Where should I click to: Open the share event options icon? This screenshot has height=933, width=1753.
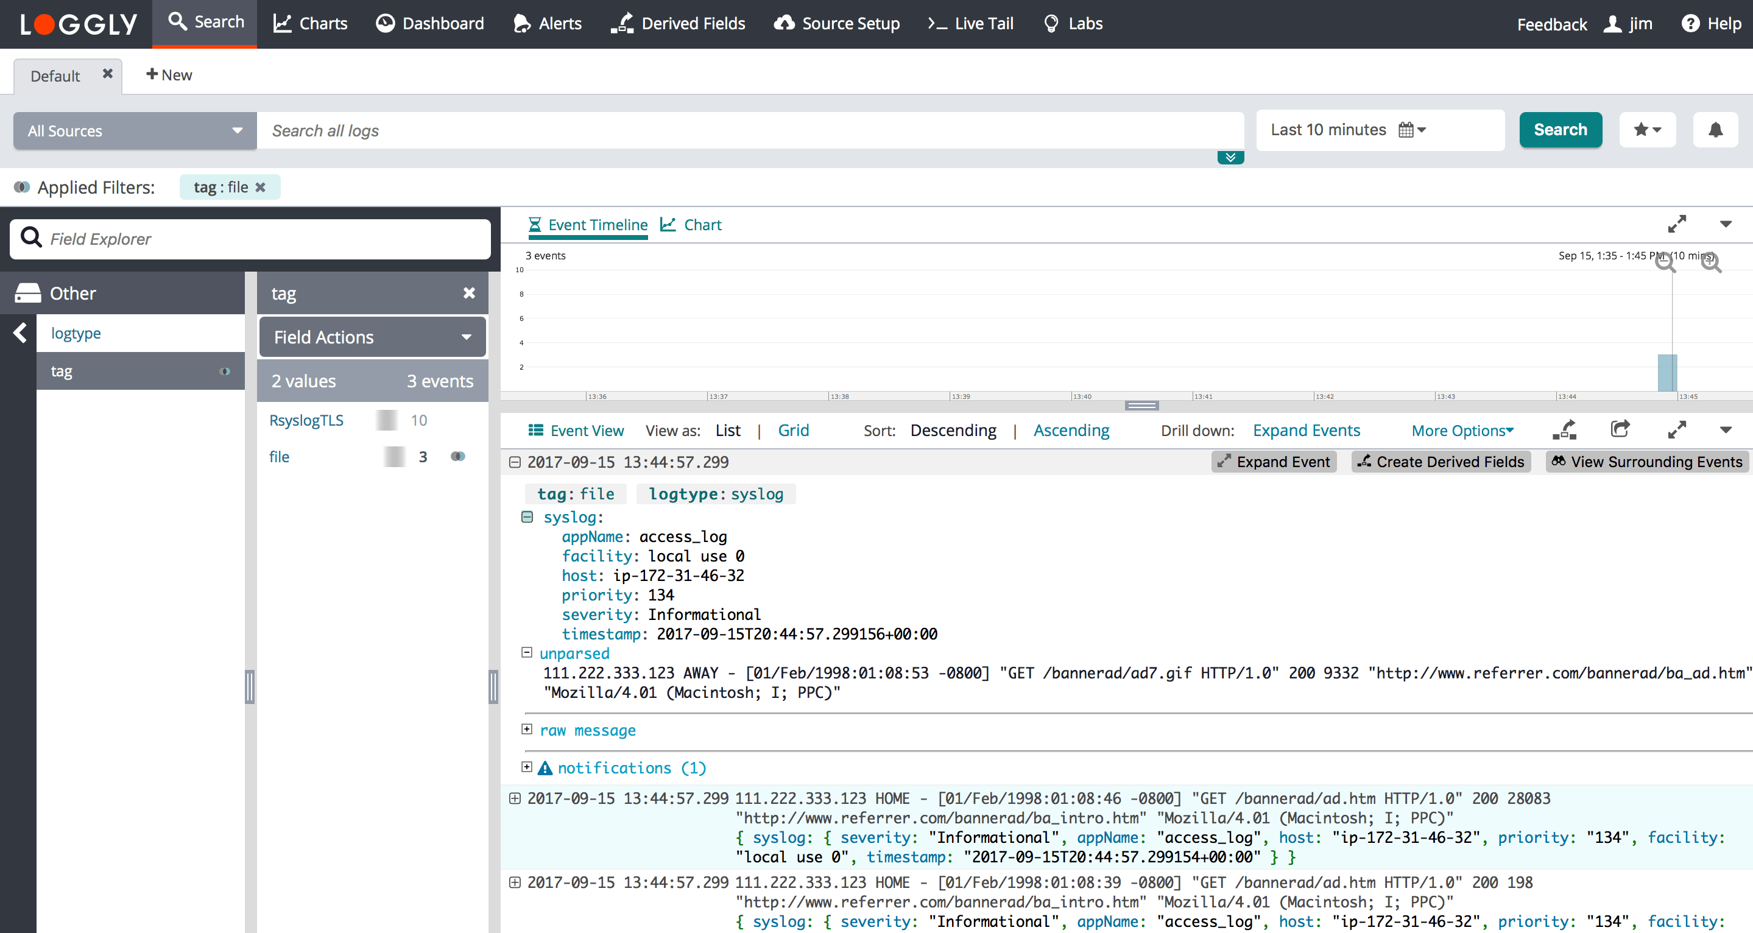pos(1621,429)
